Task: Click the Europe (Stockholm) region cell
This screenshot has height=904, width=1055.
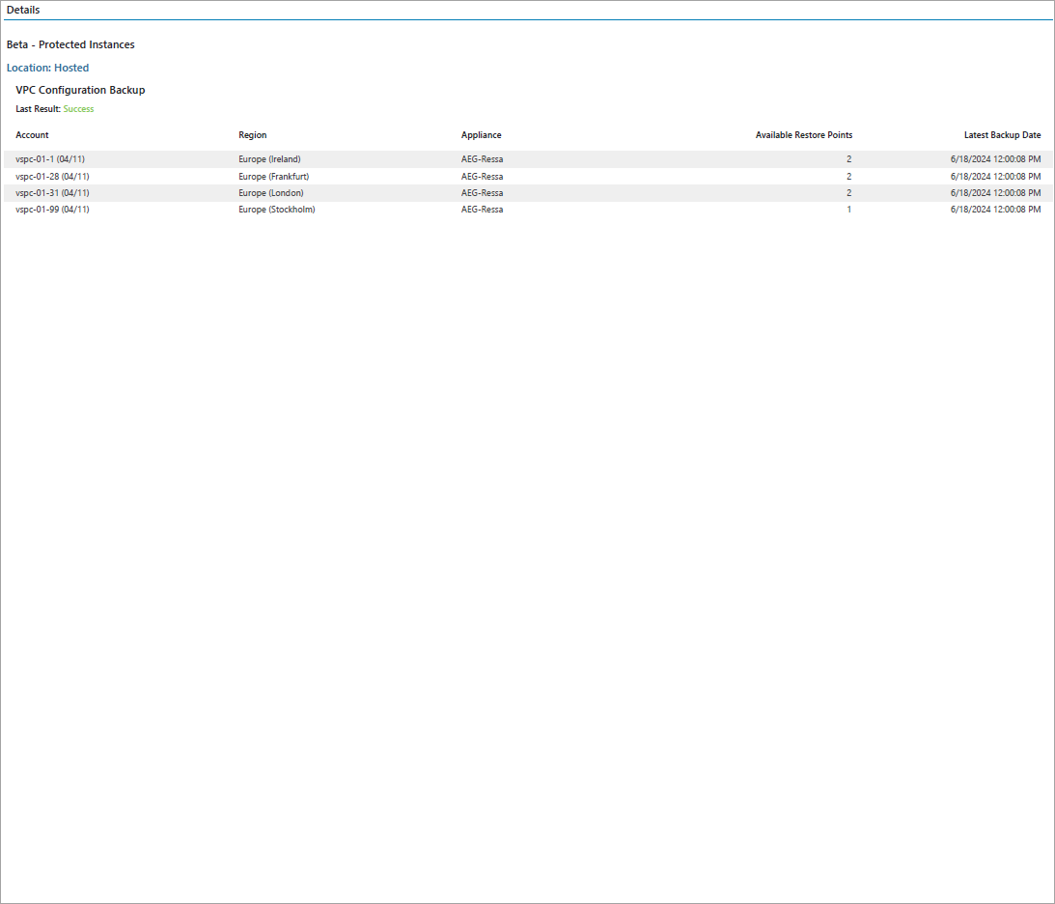Action: click(x=276, y=210)
